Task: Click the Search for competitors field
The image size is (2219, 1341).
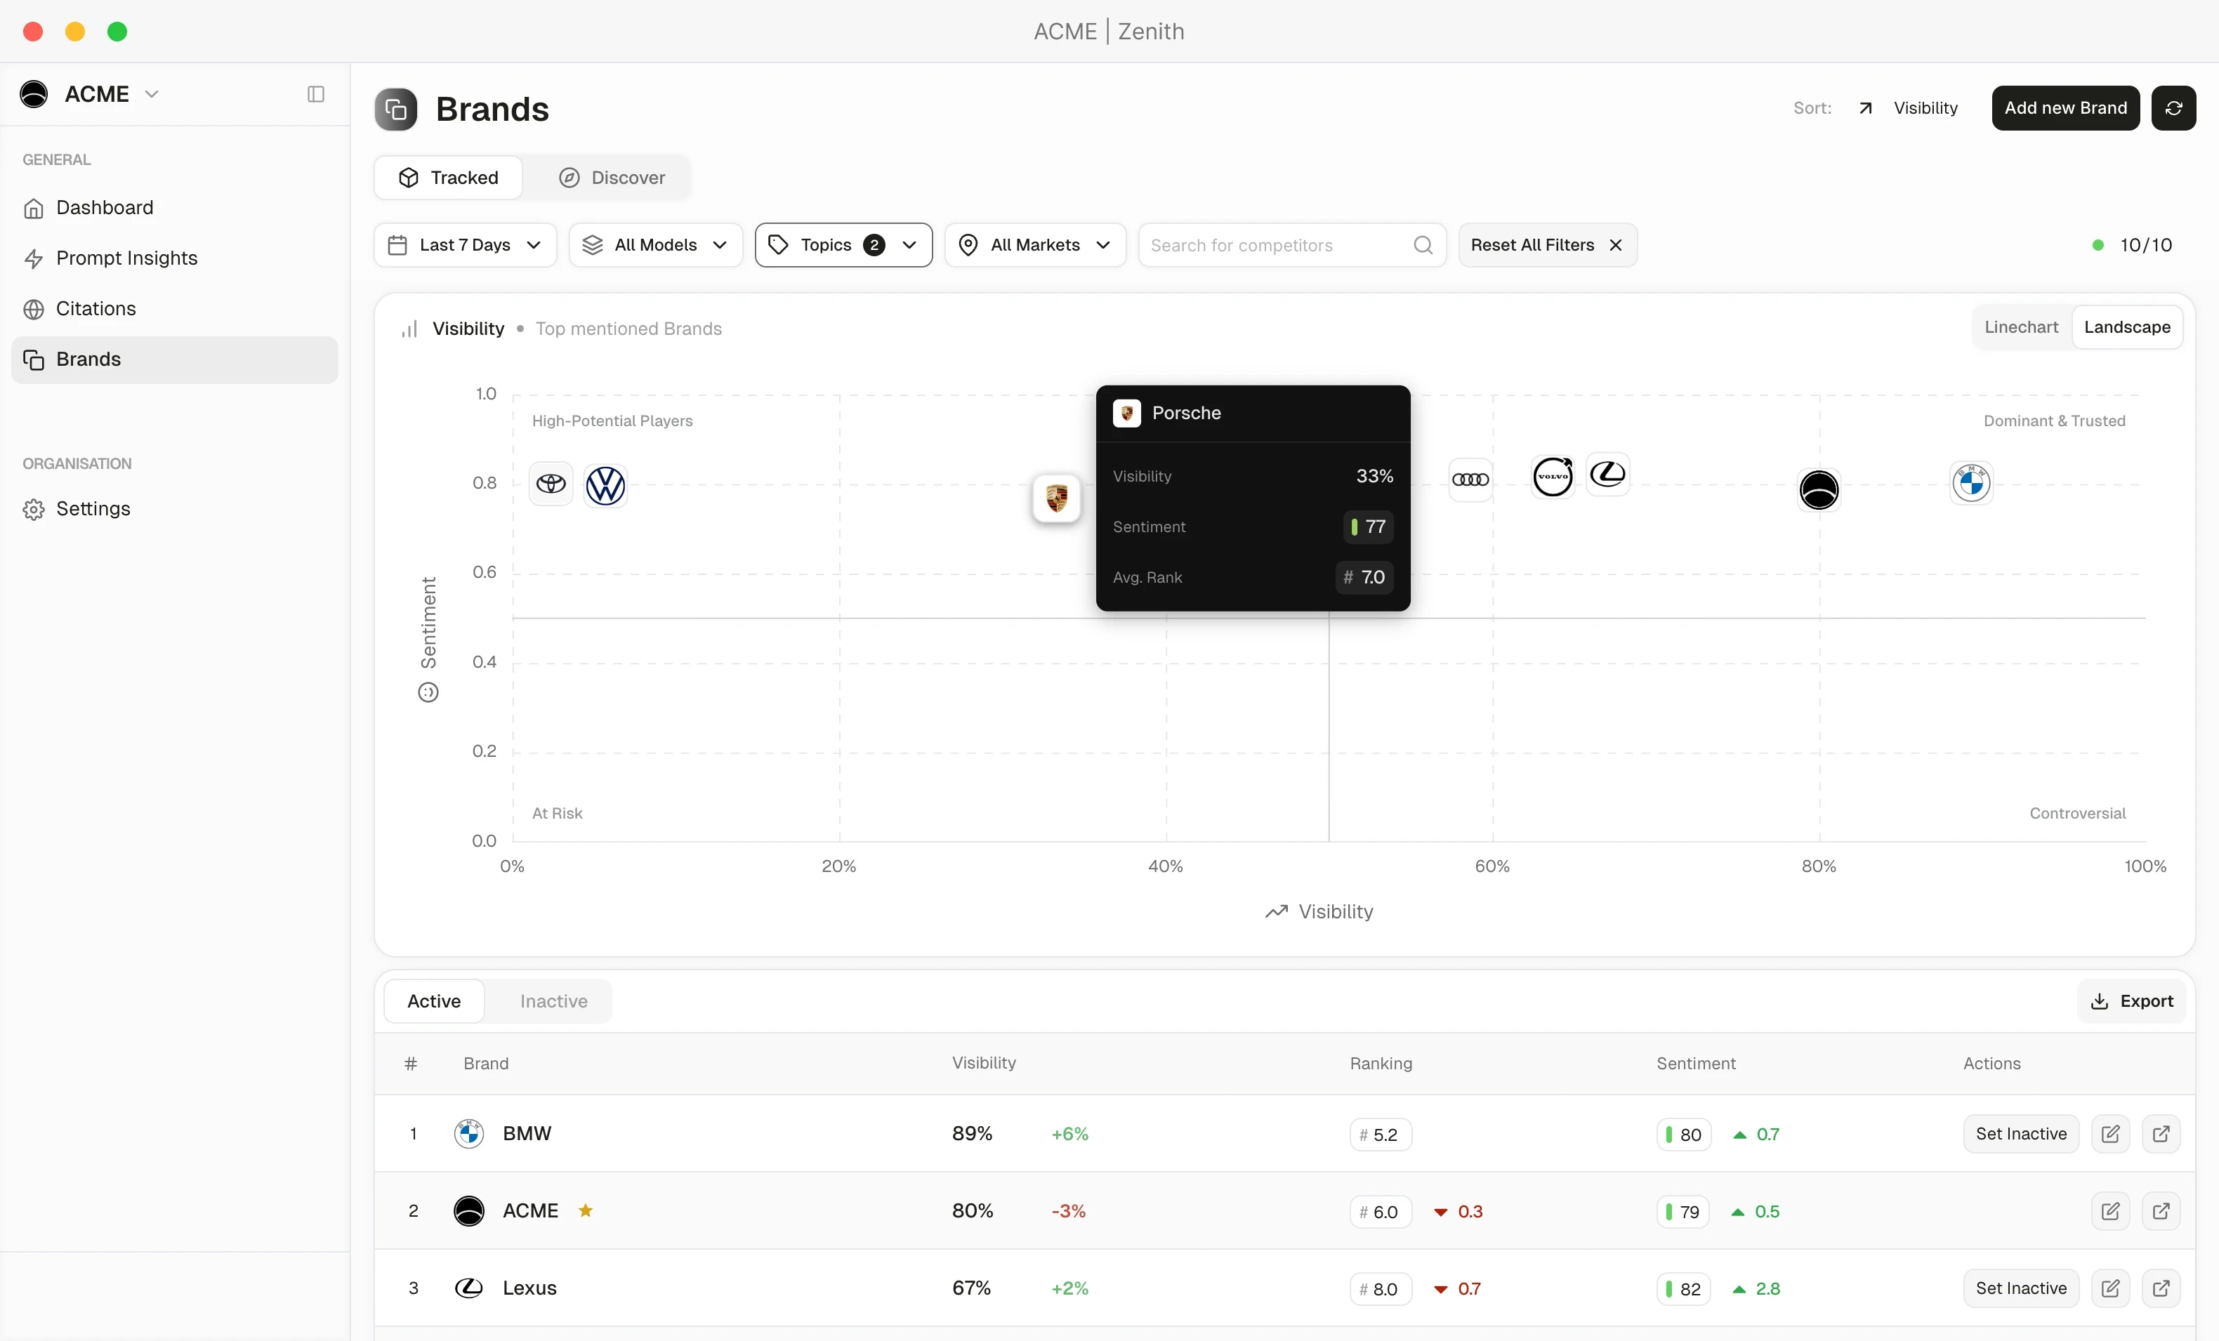Action: (1277, 245)
